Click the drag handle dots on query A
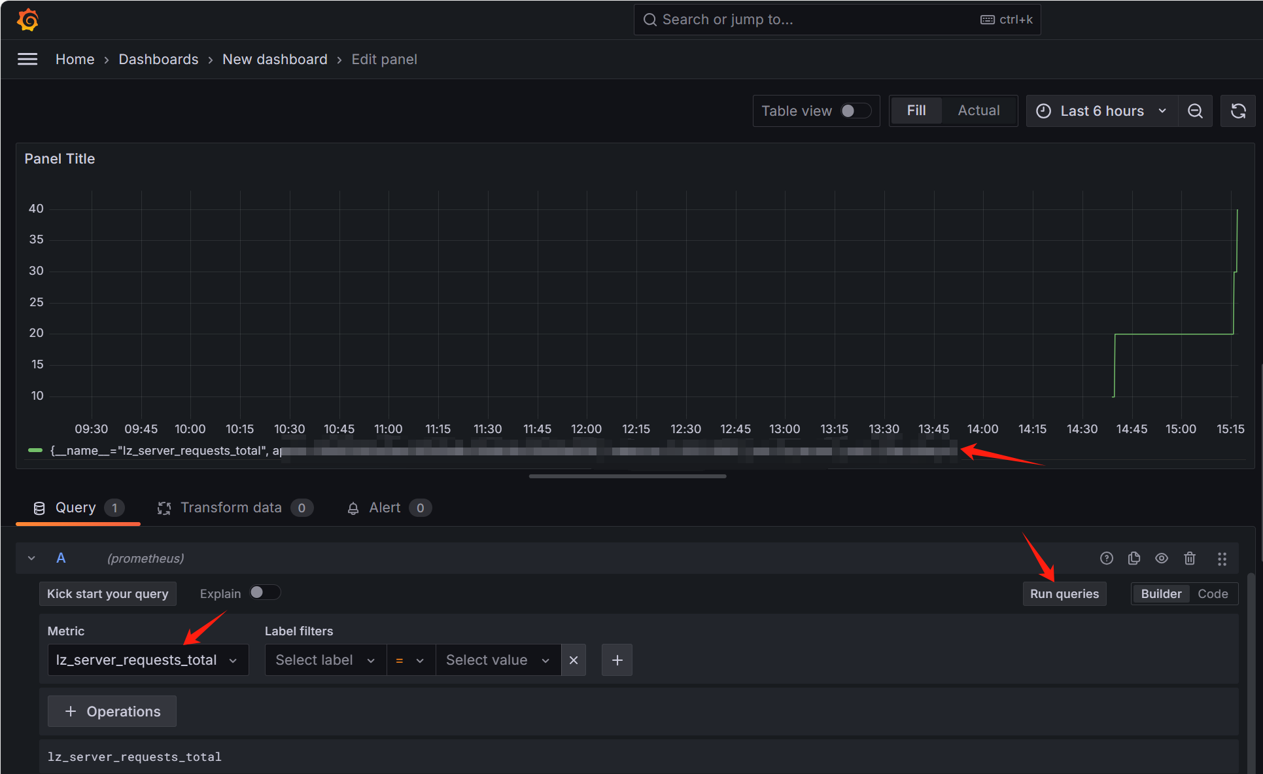1263x774 pixels. [x=1222, y=558]
